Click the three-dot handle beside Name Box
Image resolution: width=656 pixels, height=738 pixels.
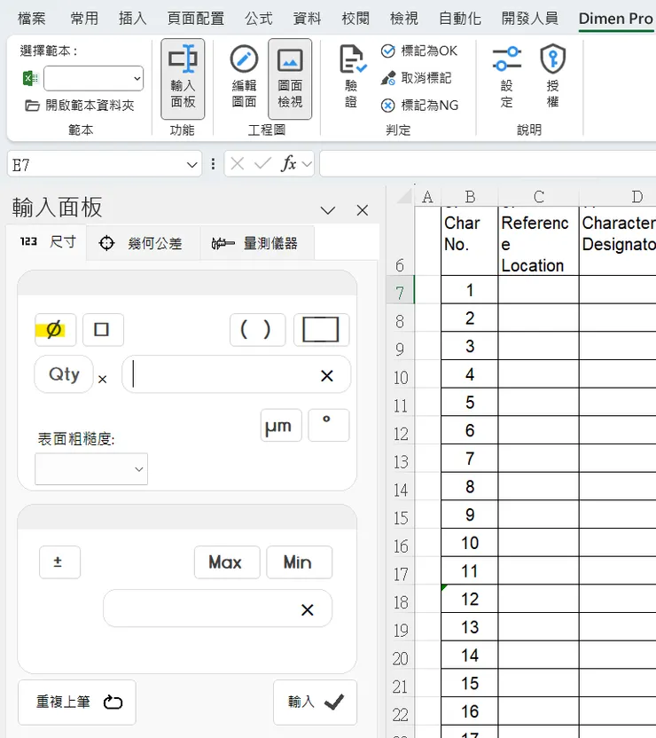(213, 164)
